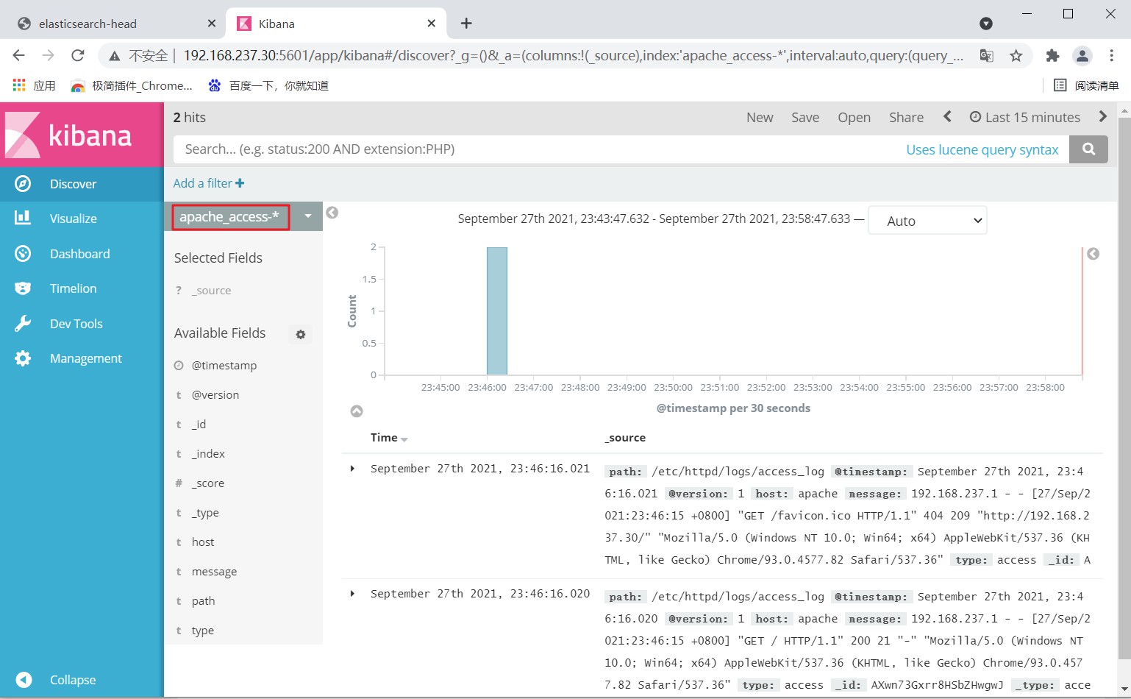
Task: Go back in the browser
Action: [19, 55]
